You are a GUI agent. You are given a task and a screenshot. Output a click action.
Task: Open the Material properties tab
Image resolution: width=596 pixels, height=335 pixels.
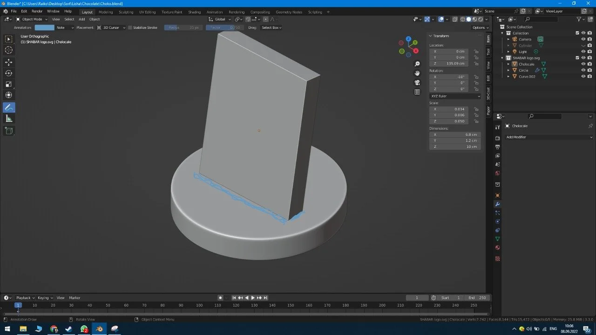click(x=497, y=248)
